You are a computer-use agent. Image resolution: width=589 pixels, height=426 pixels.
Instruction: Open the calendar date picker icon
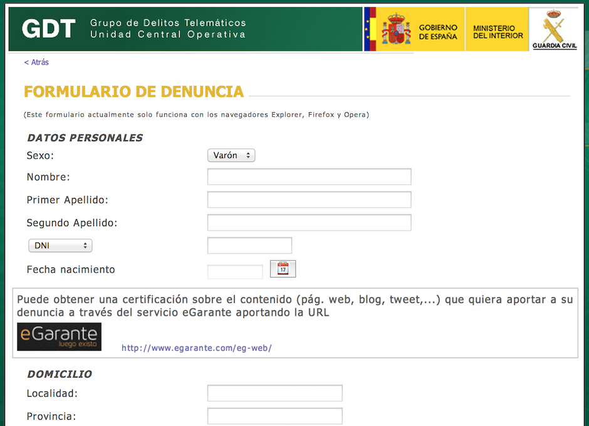283,269
